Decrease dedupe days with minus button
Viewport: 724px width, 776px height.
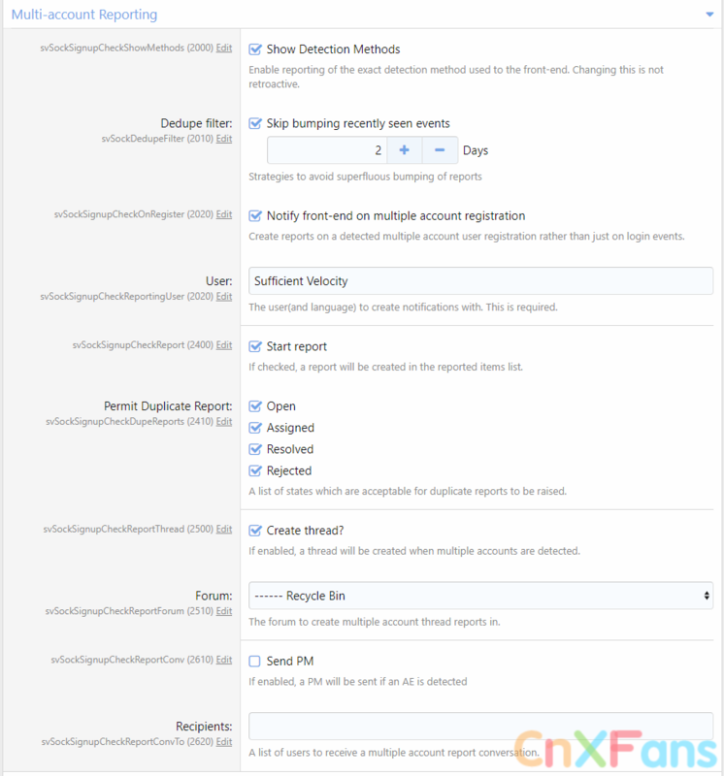[440, 150]
